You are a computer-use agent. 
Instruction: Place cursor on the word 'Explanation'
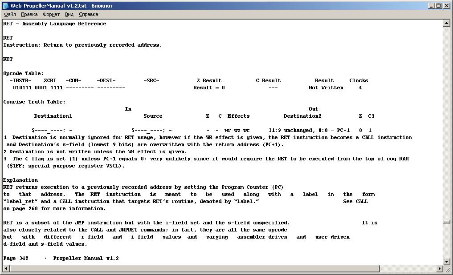pyautogui.click(x=20, y=180)
